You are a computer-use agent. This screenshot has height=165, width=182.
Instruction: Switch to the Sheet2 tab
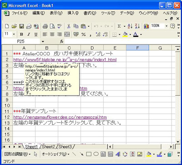48,146
